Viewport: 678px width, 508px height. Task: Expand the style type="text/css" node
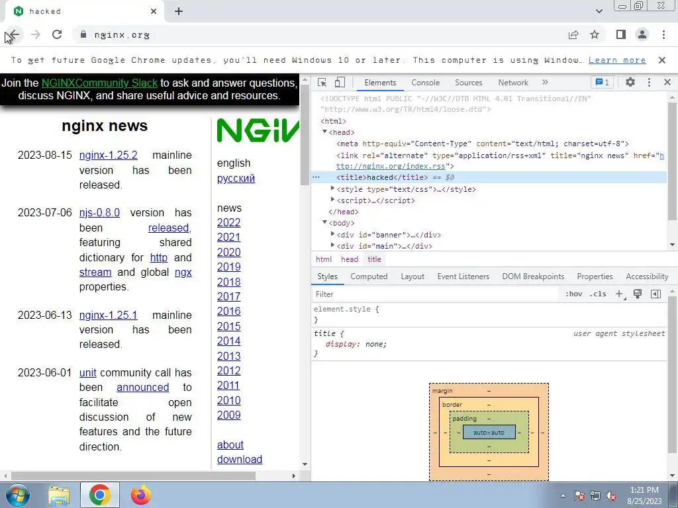(x=332, y=189)
